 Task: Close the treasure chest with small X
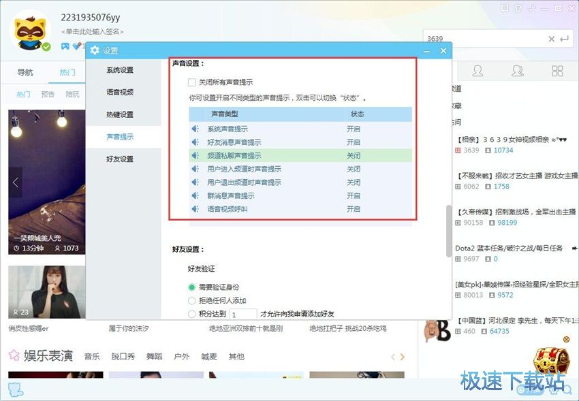(566, 339)
